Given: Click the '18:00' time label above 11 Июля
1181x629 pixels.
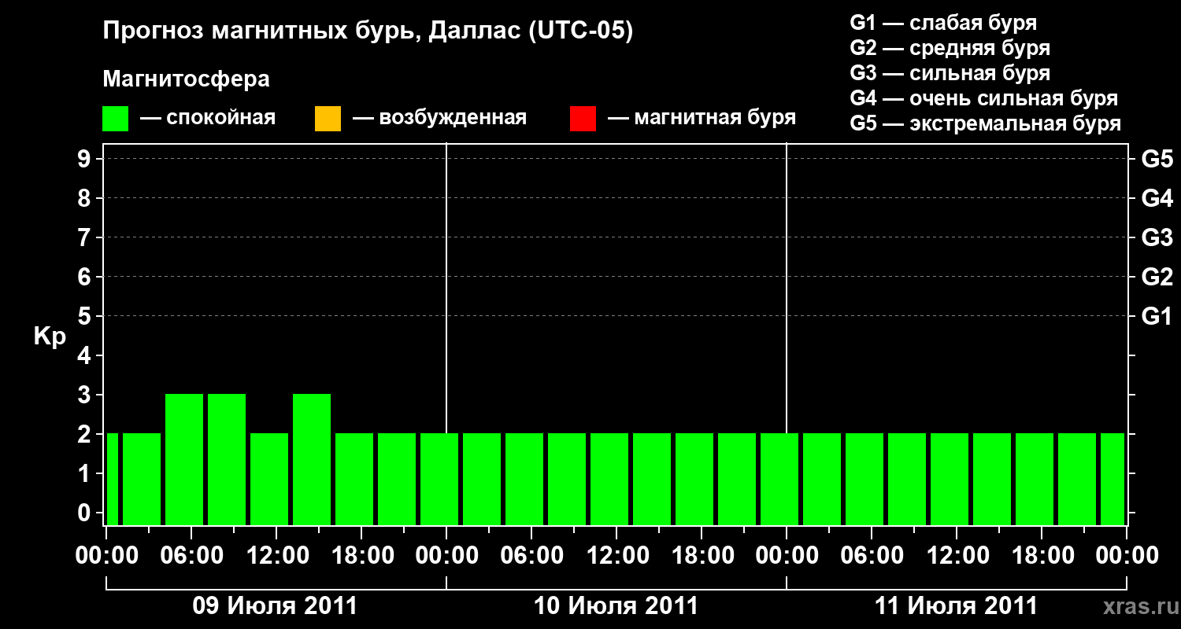Looking at the screenshot, I should click(x=1042, y=556).
